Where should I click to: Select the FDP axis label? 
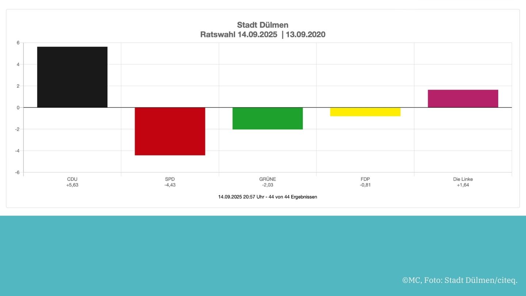click(x=365, y=179)
